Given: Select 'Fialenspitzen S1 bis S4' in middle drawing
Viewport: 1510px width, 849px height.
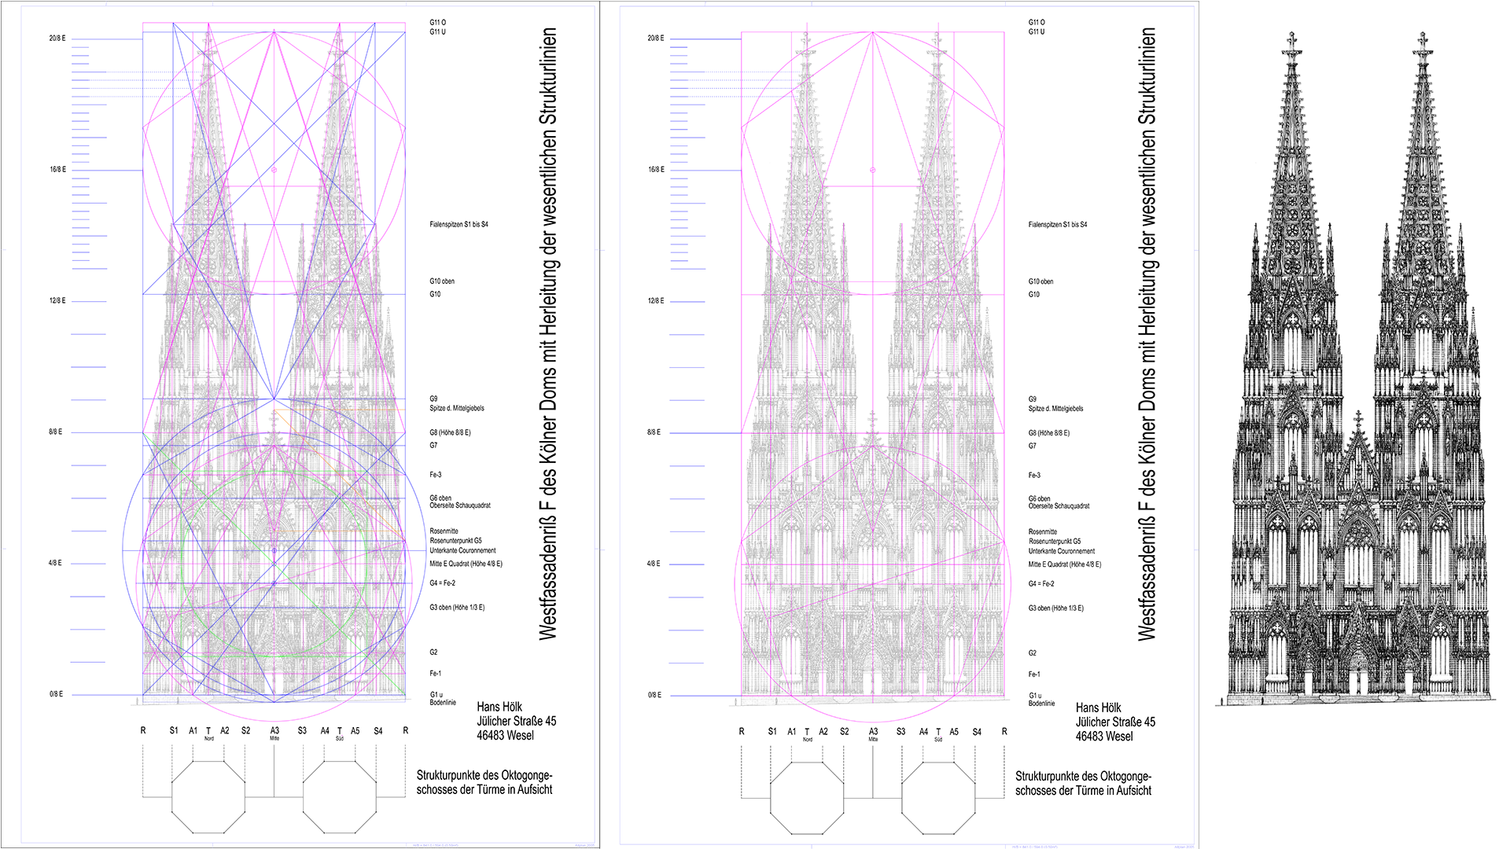Looking at the screenshot, I should (x=1058, y=225).
